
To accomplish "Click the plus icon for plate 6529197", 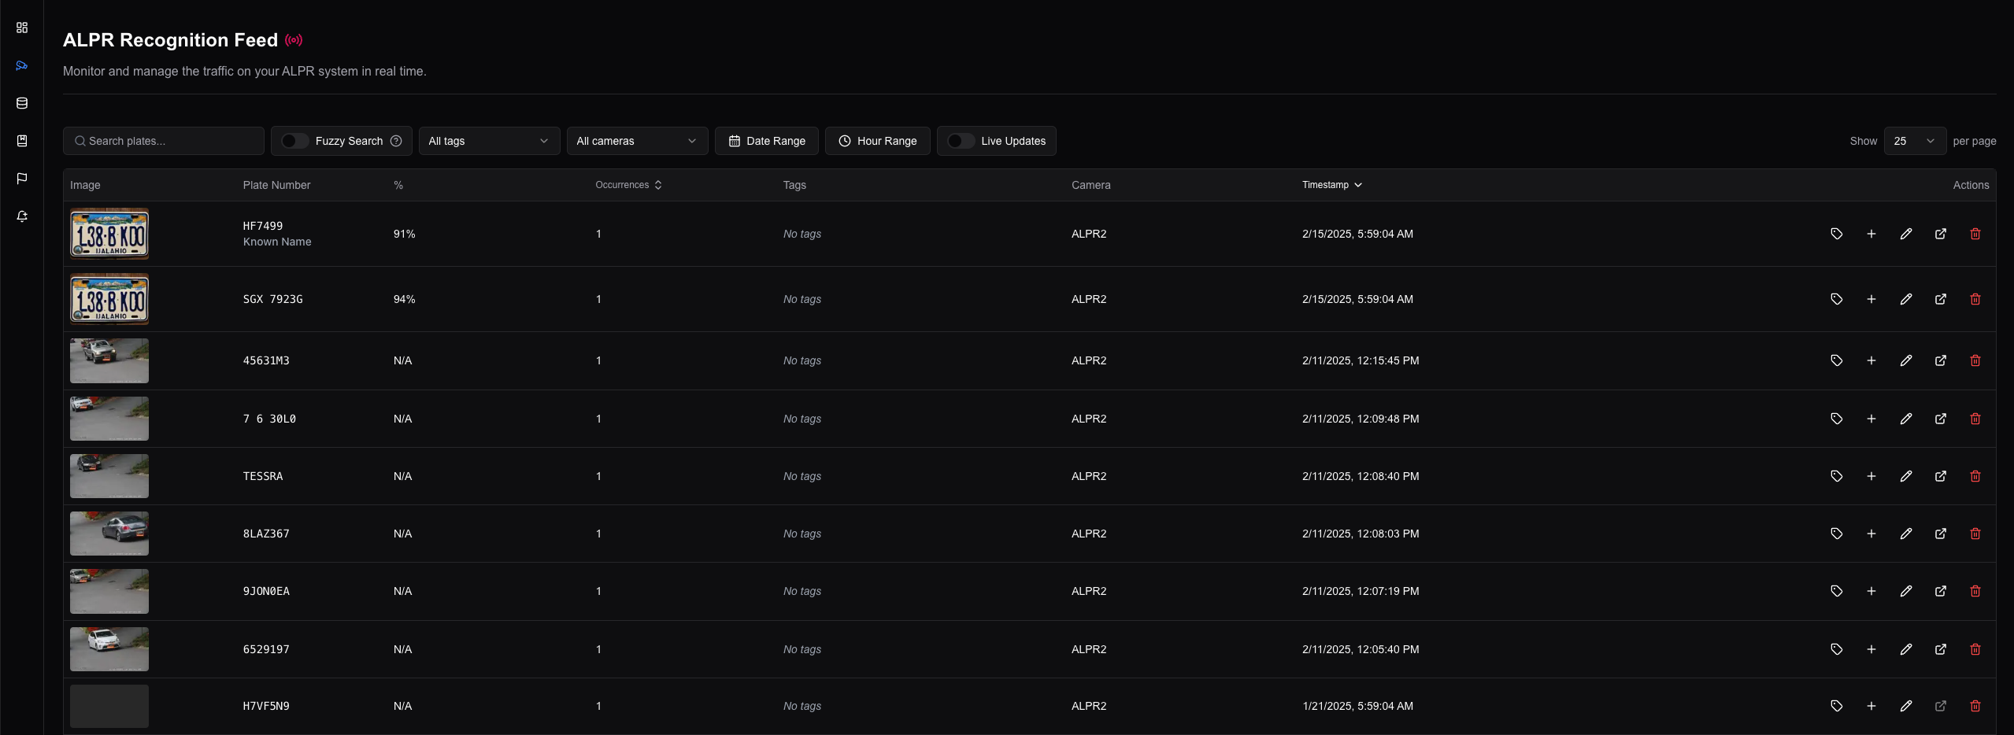I will pos(1871,649).
